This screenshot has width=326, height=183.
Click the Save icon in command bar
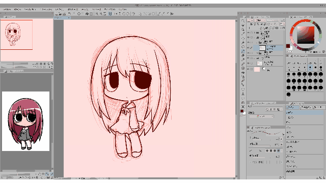[64, 14]
